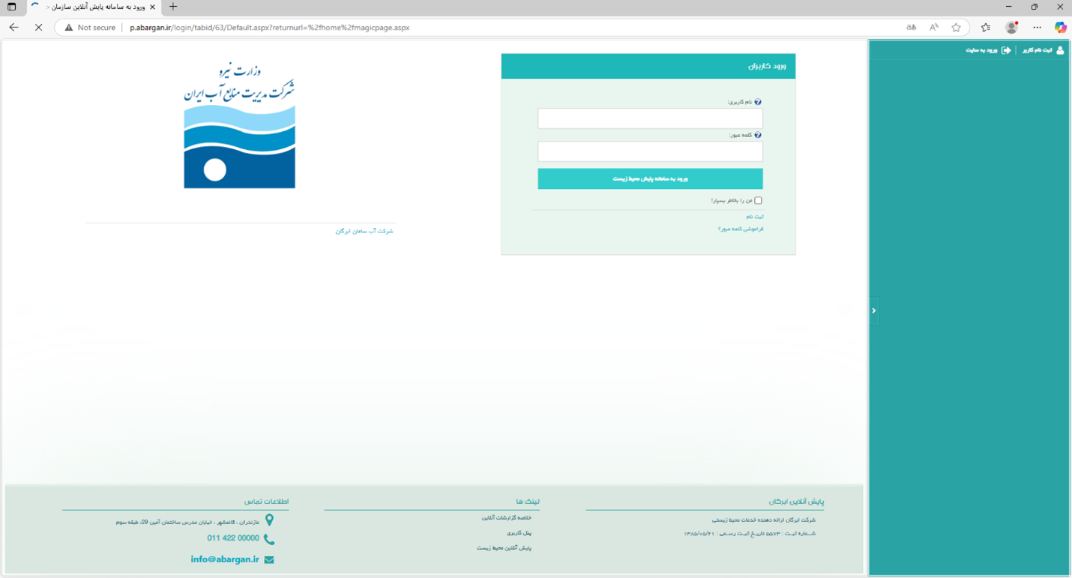Open the browser Settings and more menu
This screenshot has height=578, width=1072.
coord(1038,28)
